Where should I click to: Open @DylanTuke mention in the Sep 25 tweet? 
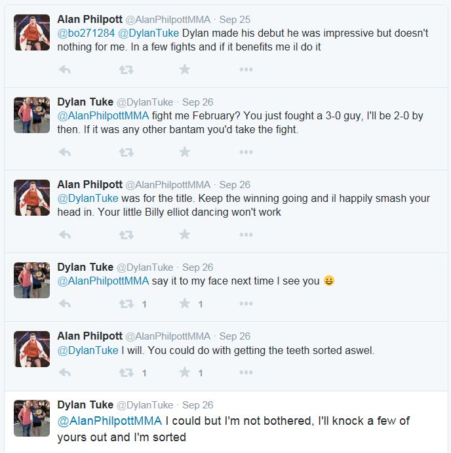pyautogui.click(x=149, y=33)
